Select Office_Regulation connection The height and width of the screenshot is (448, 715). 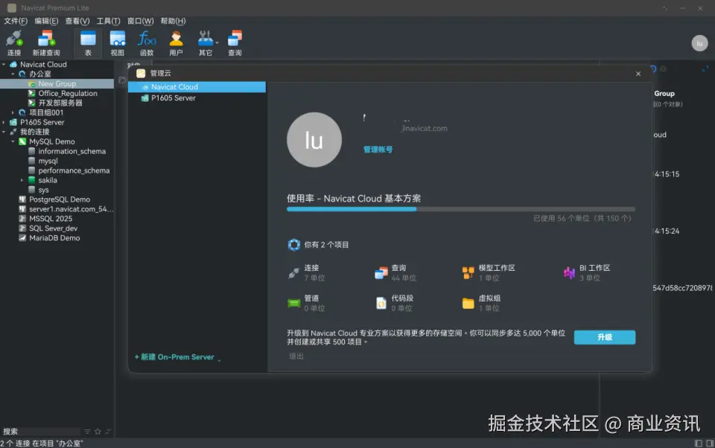point(68,94)
